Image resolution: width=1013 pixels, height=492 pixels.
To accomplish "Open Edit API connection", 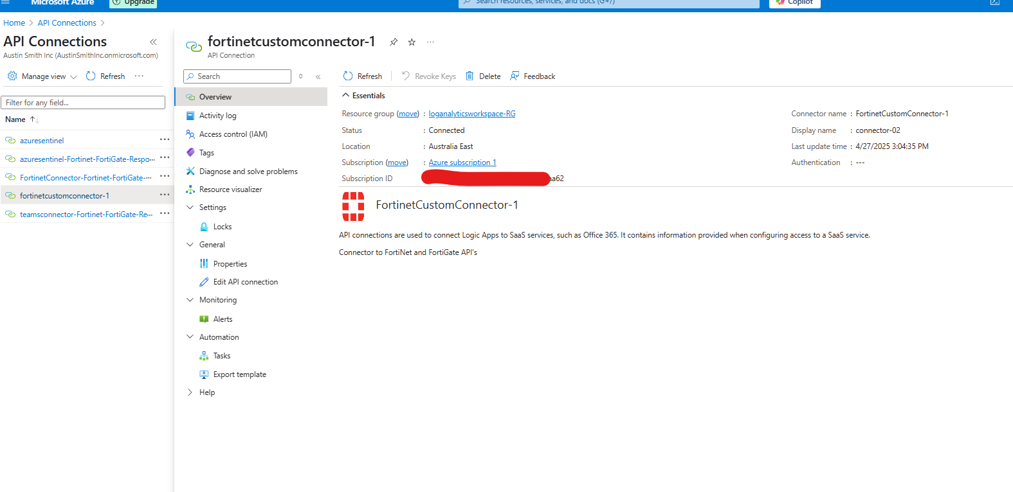I will point(245,282).
